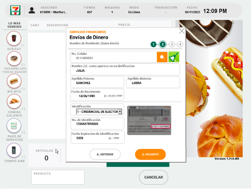
Task: Select the Tiempo Aire phone icon
Action: pos(14,150)
